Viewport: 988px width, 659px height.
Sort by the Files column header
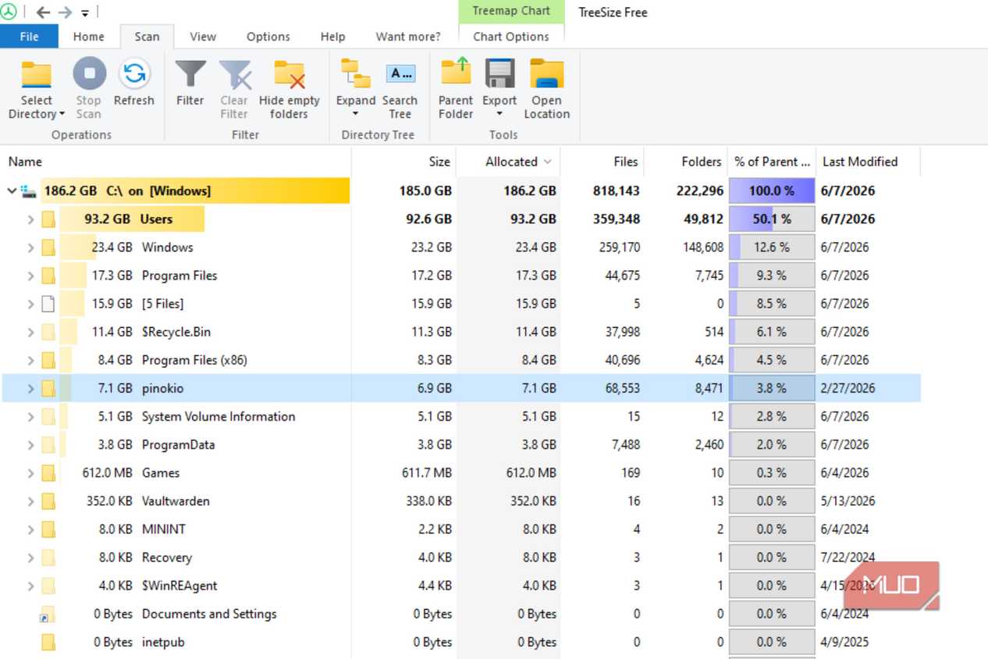pyautogui.click(x=602, y=162)
